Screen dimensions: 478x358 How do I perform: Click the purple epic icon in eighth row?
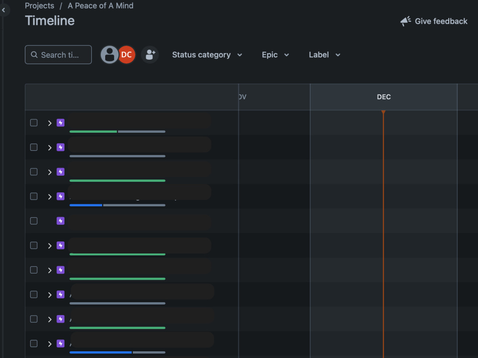coord(60,295)
